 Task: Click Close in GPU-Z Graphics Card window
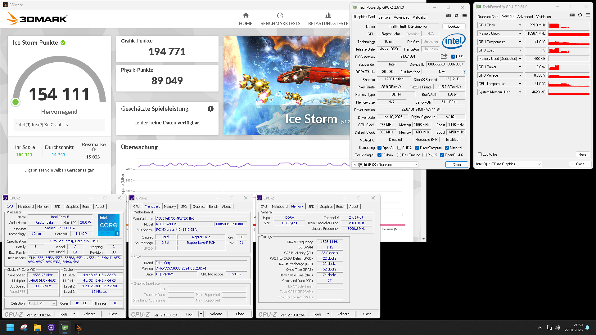[456, 165]
